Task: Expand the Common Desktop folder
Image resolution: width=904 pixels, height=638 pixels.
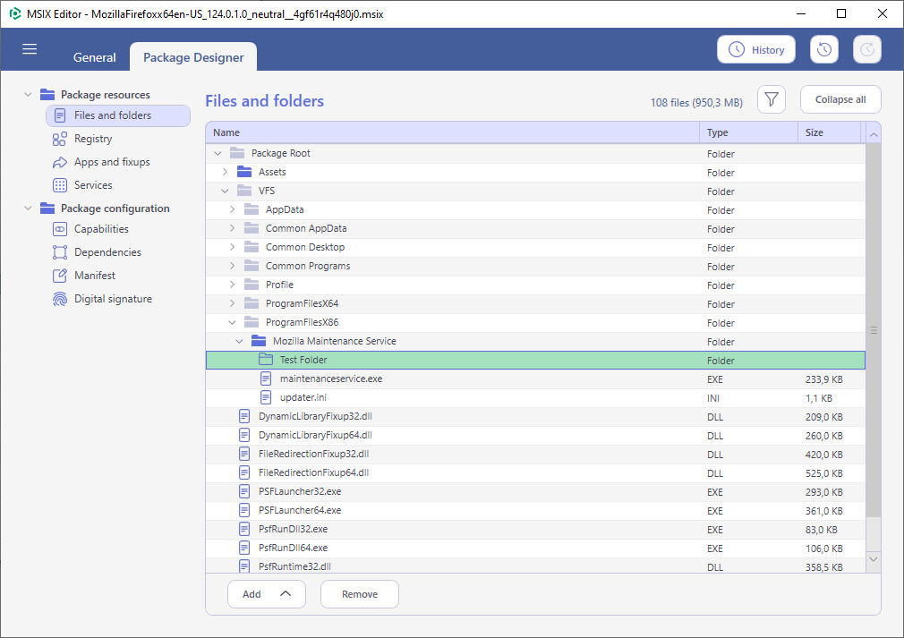Action: pos(233,247)
